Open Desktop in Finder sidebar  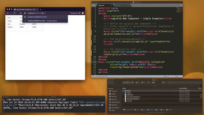click(x=113, y=105)
